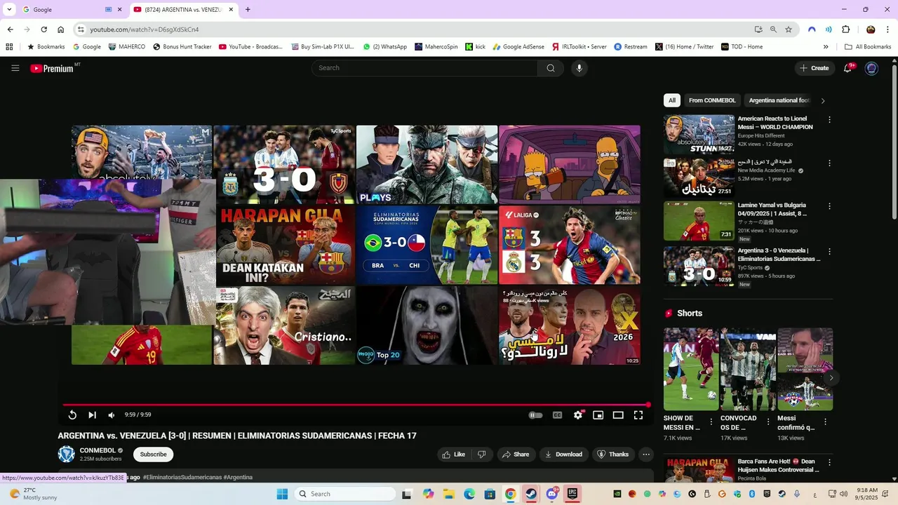Open YouTube notifications bell

point(848,68)
